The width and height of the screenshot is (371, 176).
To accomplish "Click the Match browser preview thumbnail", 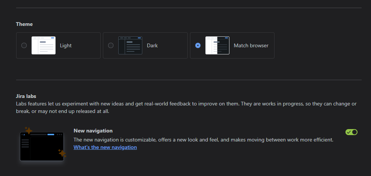I will (217, 45).
